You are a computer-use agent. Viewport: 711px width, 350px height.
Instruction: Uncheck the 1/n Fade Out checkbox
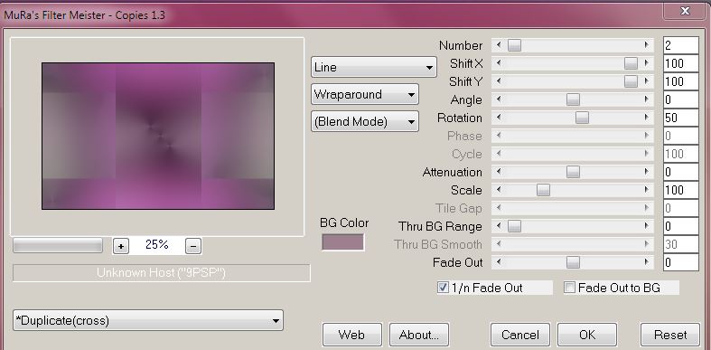click(443, 288)
